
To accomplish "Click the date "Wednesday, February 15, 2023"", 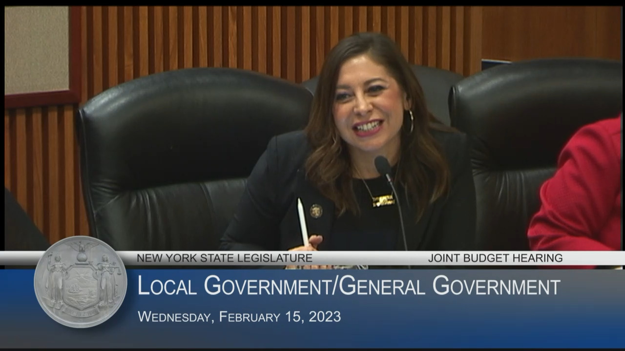I will point(239,316).
